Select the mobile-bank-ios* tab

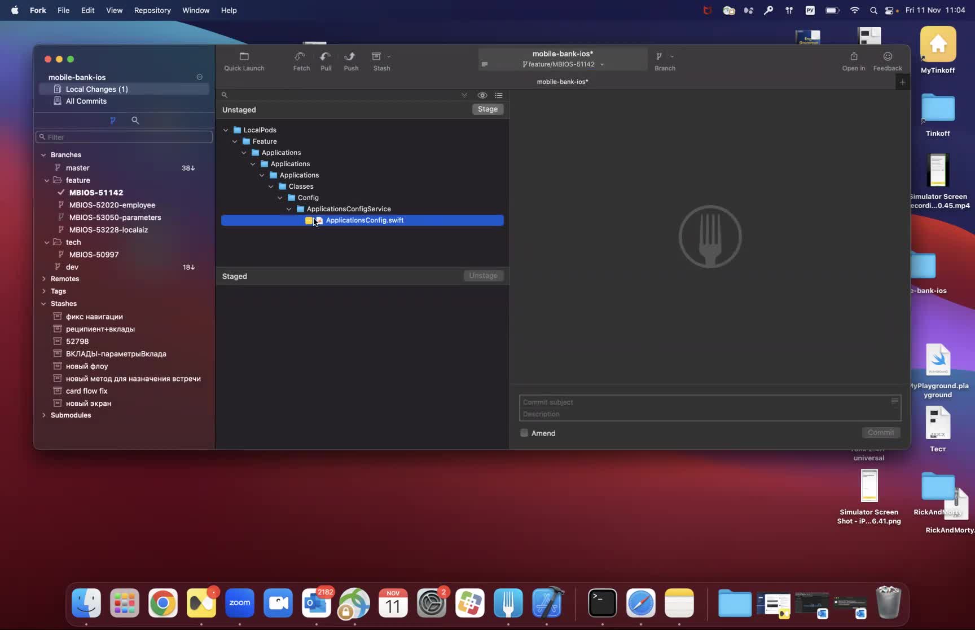pos(562,82)
